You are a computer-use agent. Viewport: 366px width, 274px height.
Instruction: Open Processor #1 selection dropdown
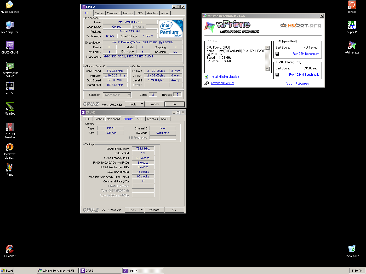coord(129,95)
